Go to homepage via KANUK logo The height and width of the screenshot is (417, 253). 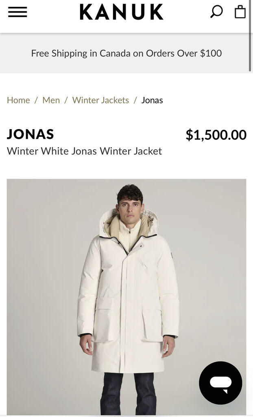point(122,12)
